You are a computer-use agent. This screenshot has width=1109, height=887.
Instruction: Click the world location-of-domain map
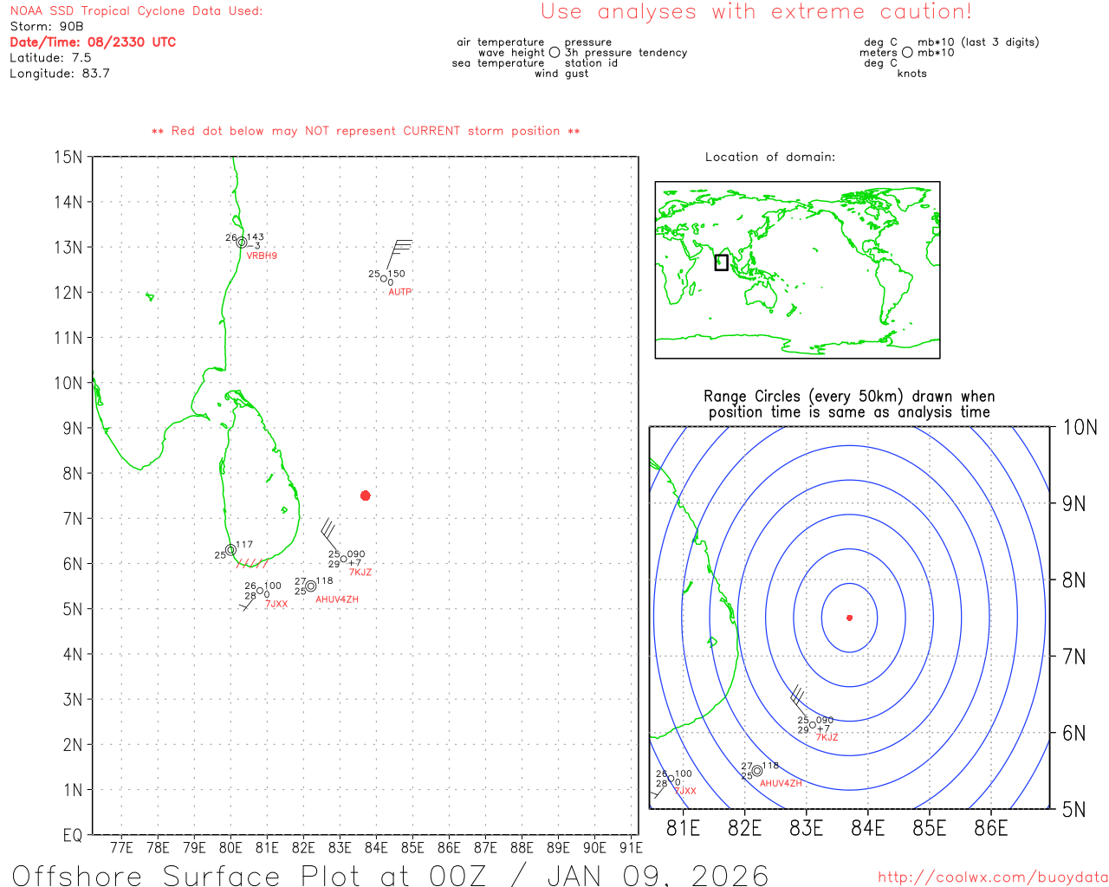point(797,269)
